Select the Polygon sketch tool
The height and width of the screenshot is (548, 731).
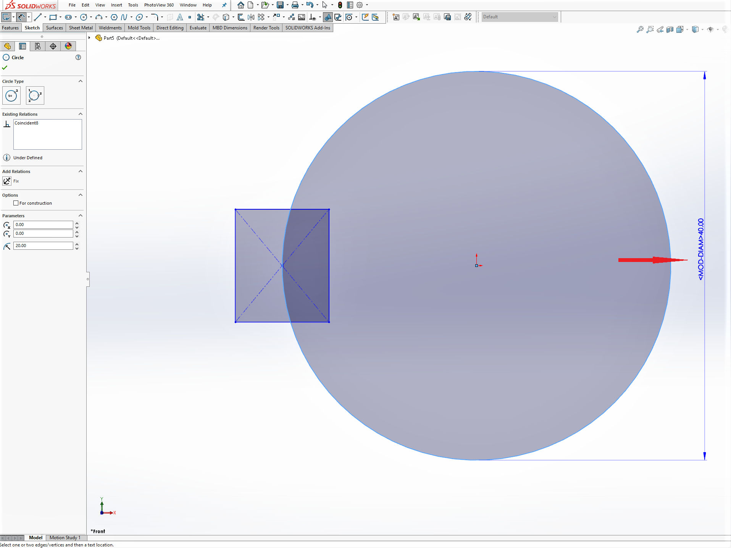(114, 17)
